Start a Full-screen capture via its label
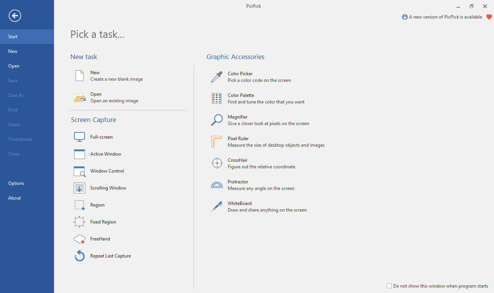Viewport: 494px width, 293px height. [x=102, y=137]
